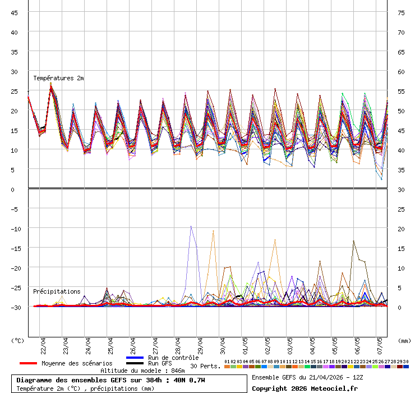This screenshot has width=415, height=393.
Task: Click the 'Altitude du modele : 846m' text
Action: [142, 371]
